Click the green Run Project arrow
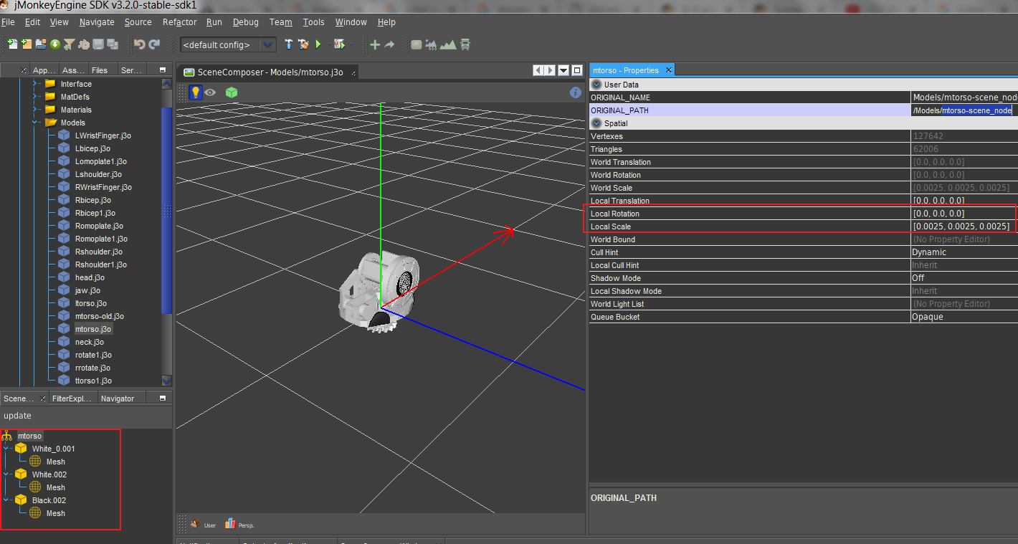This screenshot has height=544, width=1018. [x=318, y=44]
